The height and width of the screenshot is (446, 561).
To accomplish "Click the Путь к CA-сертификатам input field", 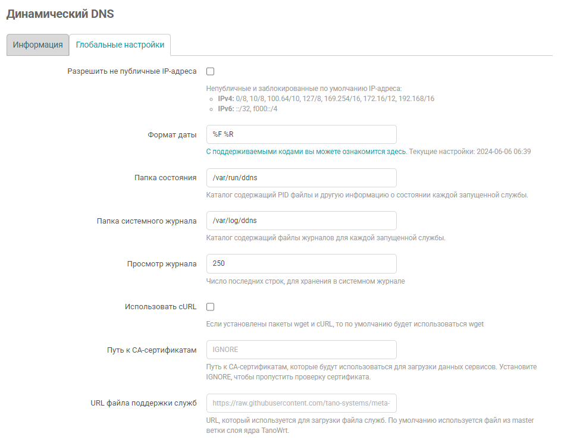I will [x=301, y=350].
